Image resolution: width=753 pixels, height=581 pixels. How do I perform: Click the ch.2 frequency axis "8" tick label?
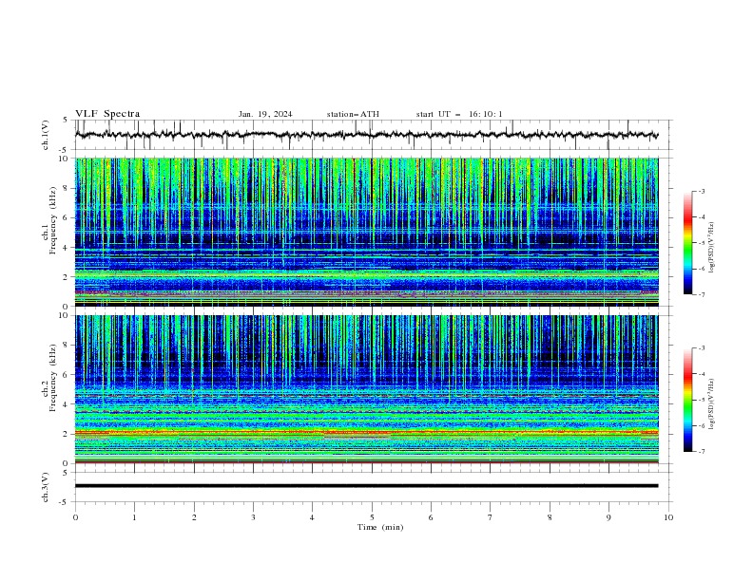point(66,346)
